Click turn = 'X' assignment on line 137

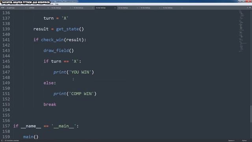56,18
